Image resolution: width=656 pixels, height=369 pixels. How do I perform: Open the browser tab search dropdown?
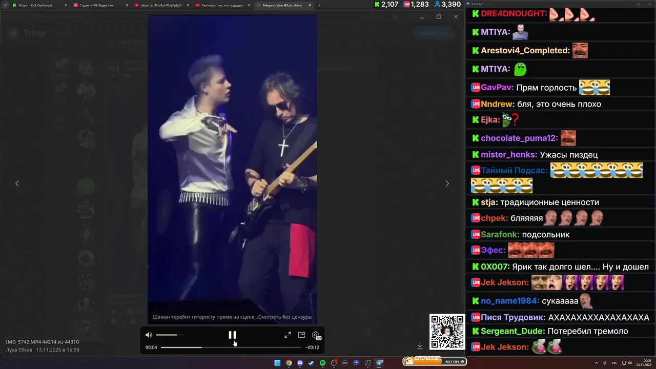click(5, 5)
